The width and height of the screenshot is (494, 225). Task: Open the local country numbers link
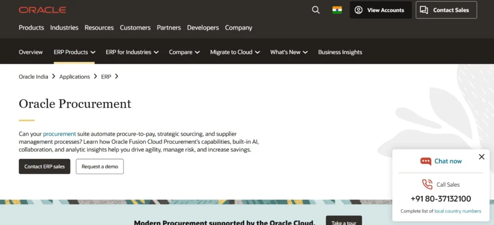tap(458, 211)
